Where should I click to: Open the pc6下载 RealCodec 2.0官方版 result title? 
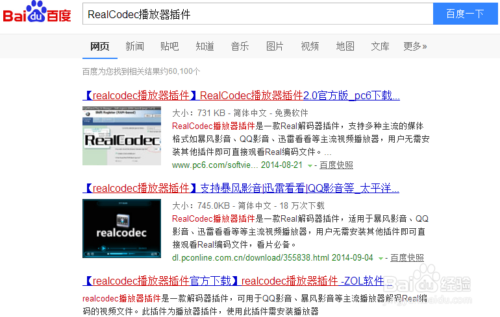[241, 95]
